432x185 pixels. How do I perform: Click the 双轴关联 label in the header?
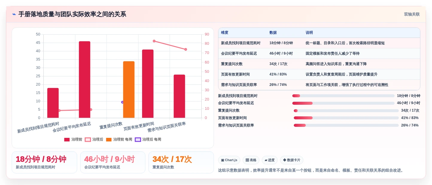[x=412, y=14]
